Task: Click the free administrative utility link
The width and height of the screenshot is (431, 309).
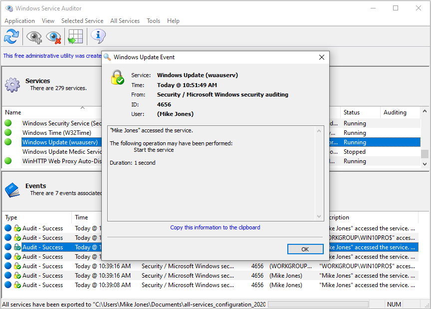Action: (52, 56)
